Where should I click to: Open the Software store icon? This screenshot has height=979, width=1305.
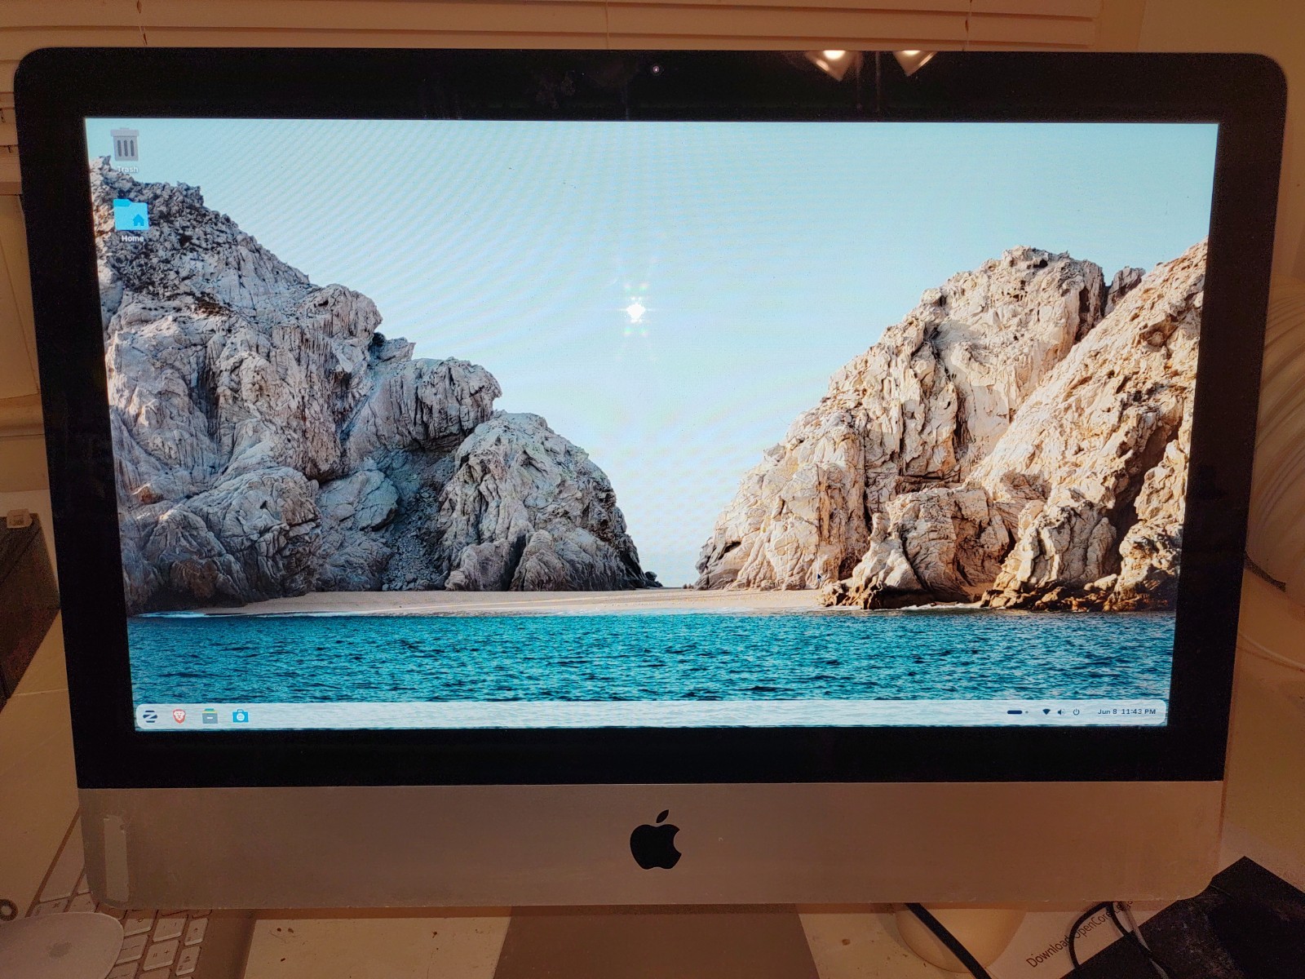(x=240, y=716)
